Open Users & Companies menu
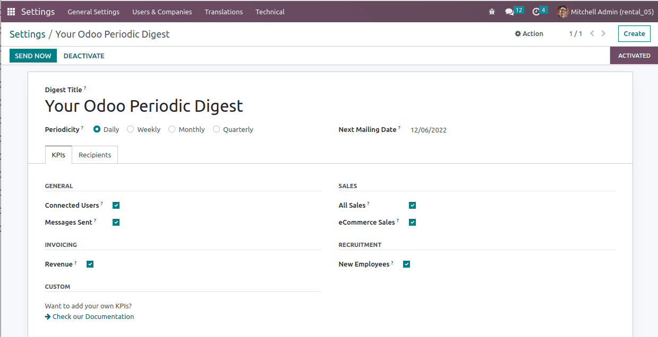 tap(162, 12)
